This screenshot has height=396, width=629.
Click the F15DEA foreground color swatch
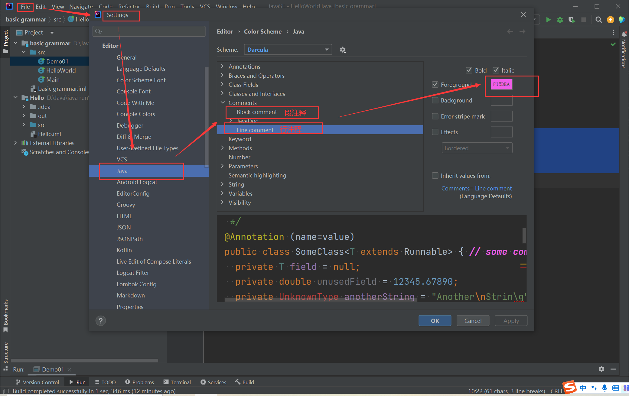pyautogui.click(x=501, y=84)
